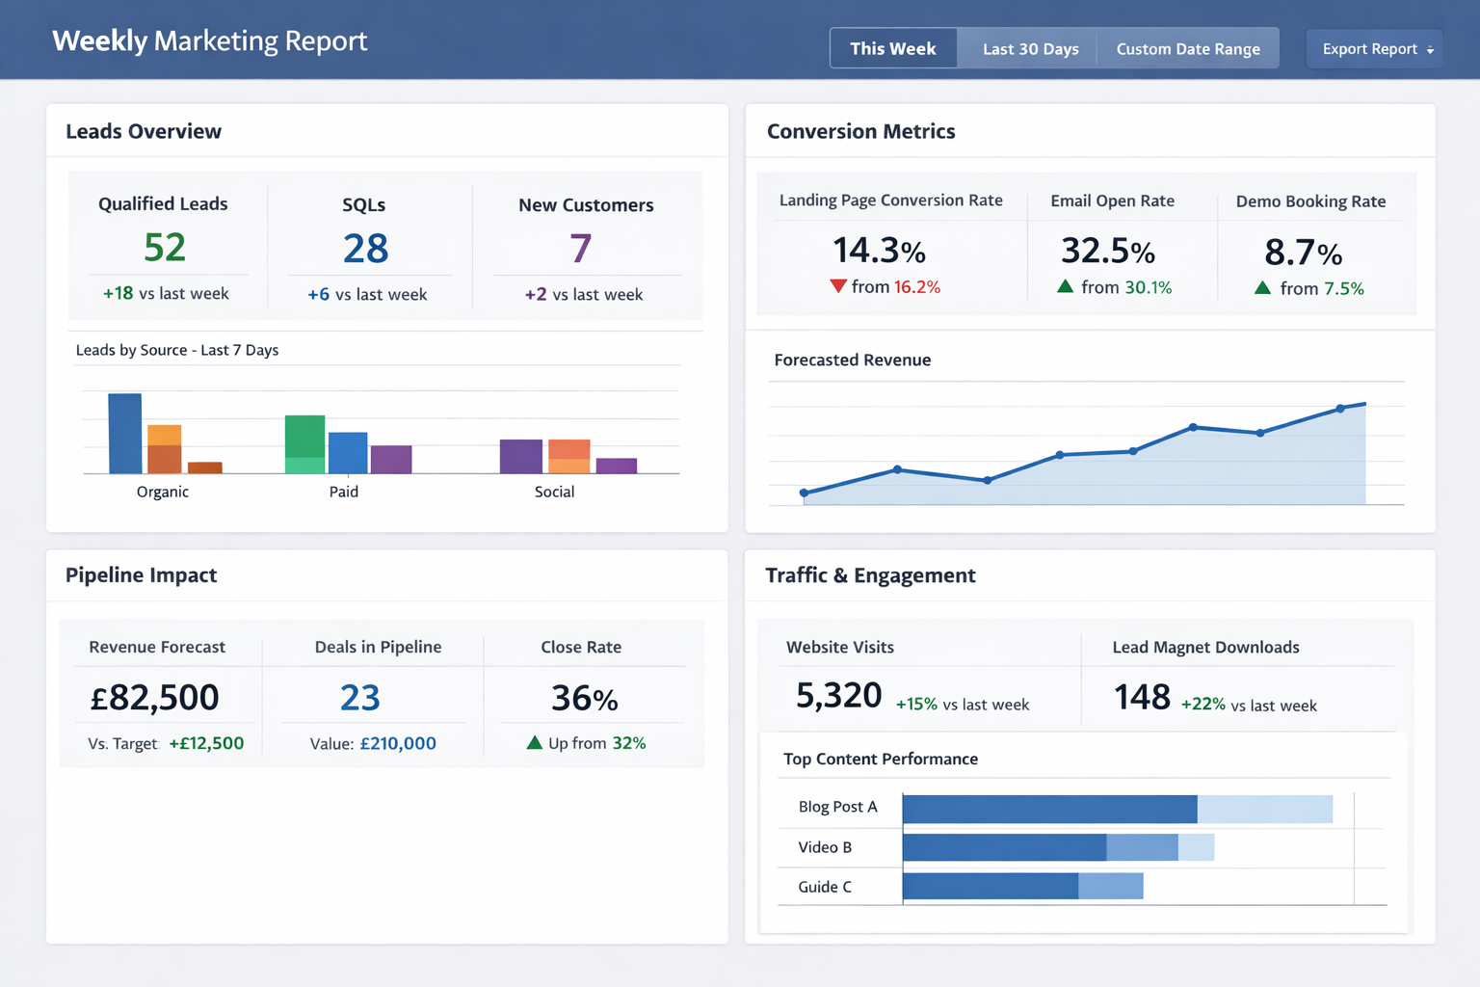Screen dimensions: 1480x987
Task: Click the green up arrow next to Close Rate
Action: click(x=536, y=742)
